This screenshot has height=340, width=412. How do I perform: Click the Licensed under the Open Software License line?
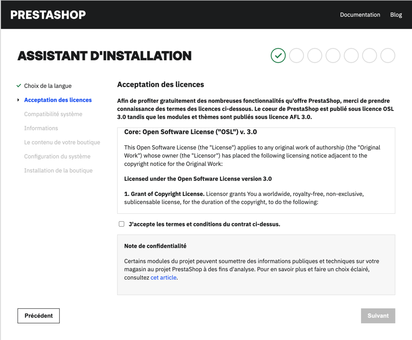point(198,179)
